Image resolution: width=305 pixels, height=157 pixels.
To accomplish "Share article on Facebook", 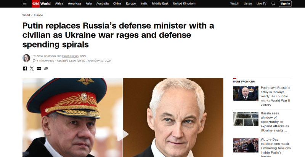I will 25,68.
